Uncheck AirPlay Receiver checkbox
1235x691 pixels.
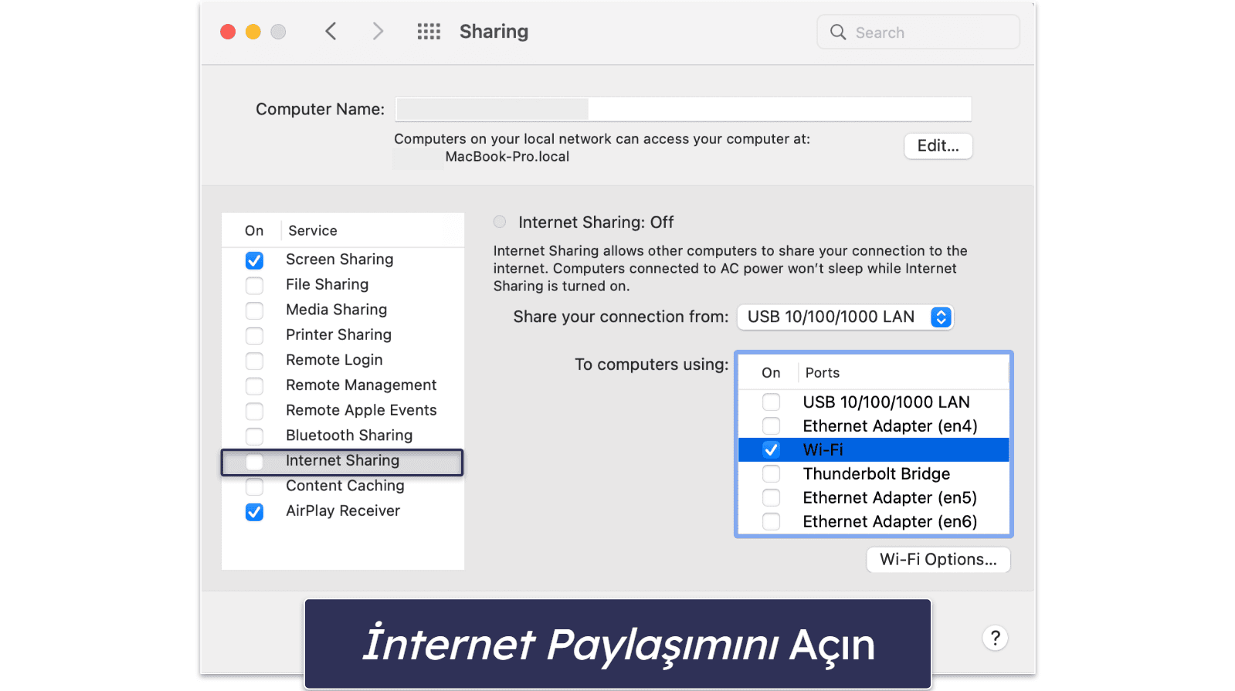(254, 512)
